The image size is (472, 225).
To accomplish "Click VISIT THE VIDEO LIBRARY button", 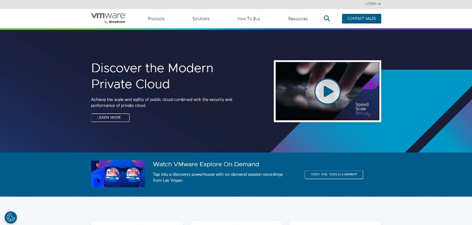I will coord(334,174).
